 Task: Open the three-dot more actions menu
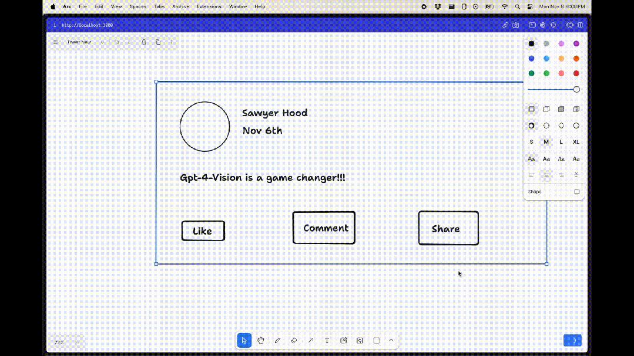172,42
